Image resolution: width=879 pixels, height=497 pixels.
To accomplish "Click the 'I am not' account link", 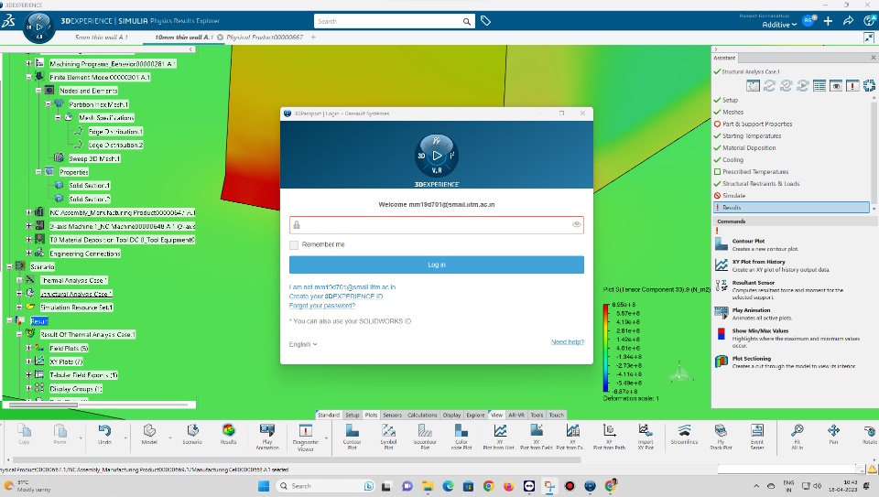I will [342, 286].
